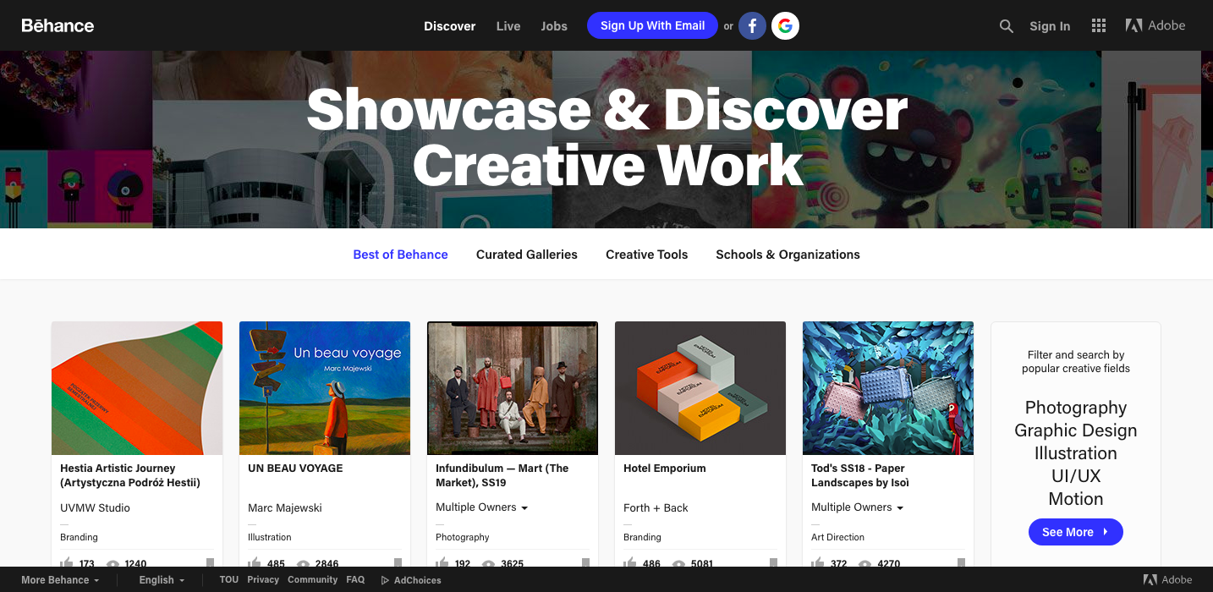Sign in with the Facebook icon
1213x592 pixels.
pos(752,25)
